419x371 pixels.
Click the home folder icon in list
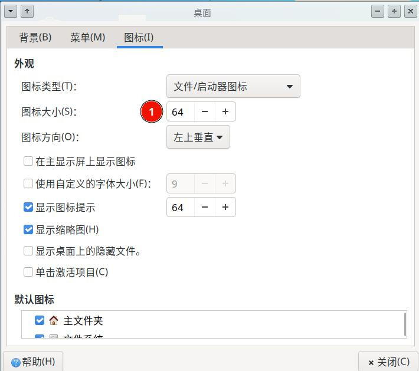pos(54,321)
